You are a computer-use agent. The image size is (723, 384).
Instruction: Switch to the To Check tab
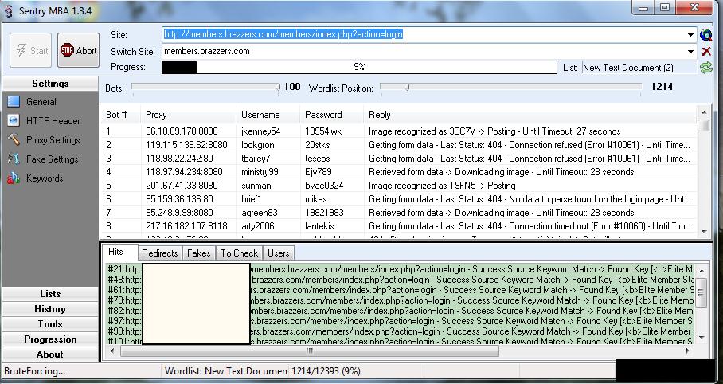coord(240,253)
